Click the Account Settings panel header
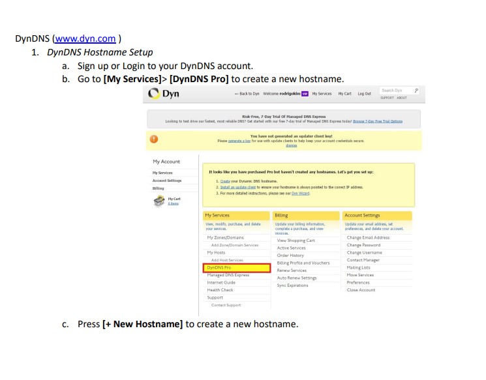This screenshot has height=380, width=486. pos(377,215)
